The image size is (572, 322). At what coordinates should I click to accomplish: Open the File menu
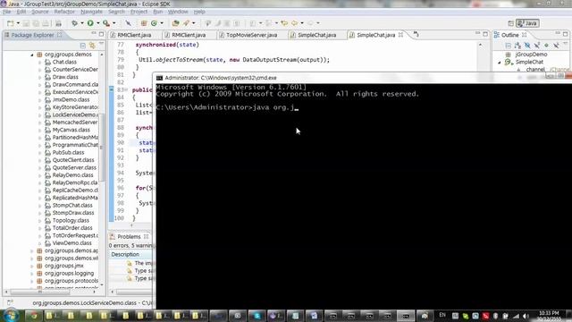tap(6, 12)
